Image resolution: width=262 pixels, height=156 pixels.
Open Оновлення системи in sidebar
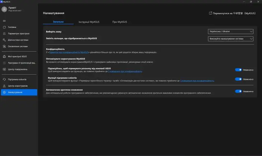point(19,46)
